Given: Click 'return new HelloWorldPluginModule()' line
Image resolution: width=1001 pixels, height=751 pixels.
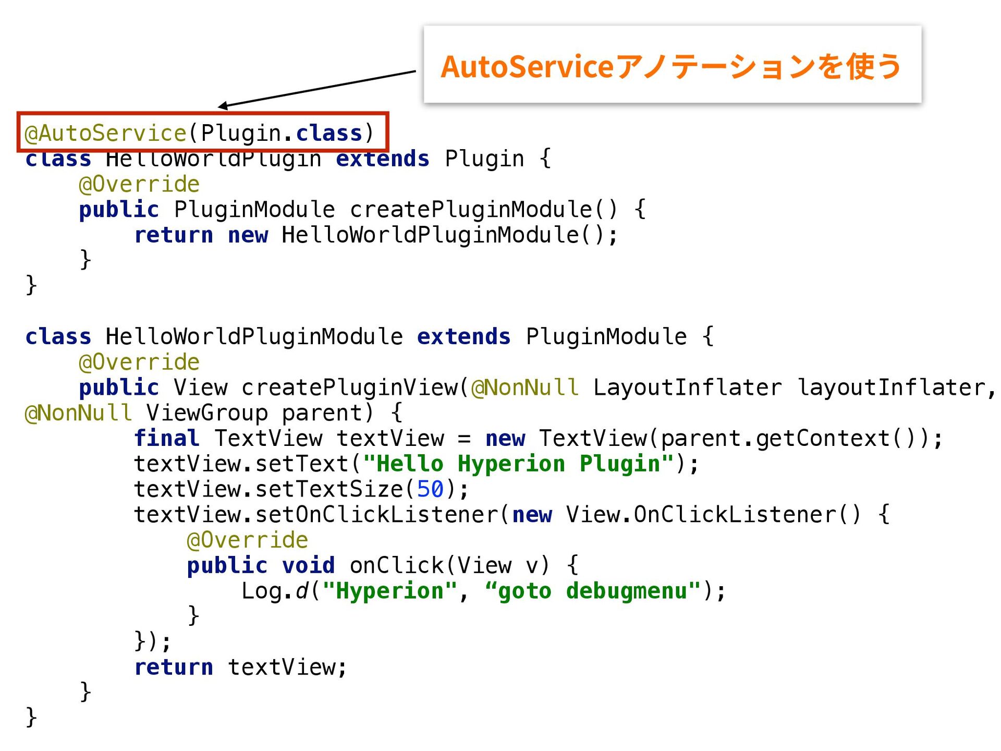Looking at the screenshot, I should click(375, 235).
